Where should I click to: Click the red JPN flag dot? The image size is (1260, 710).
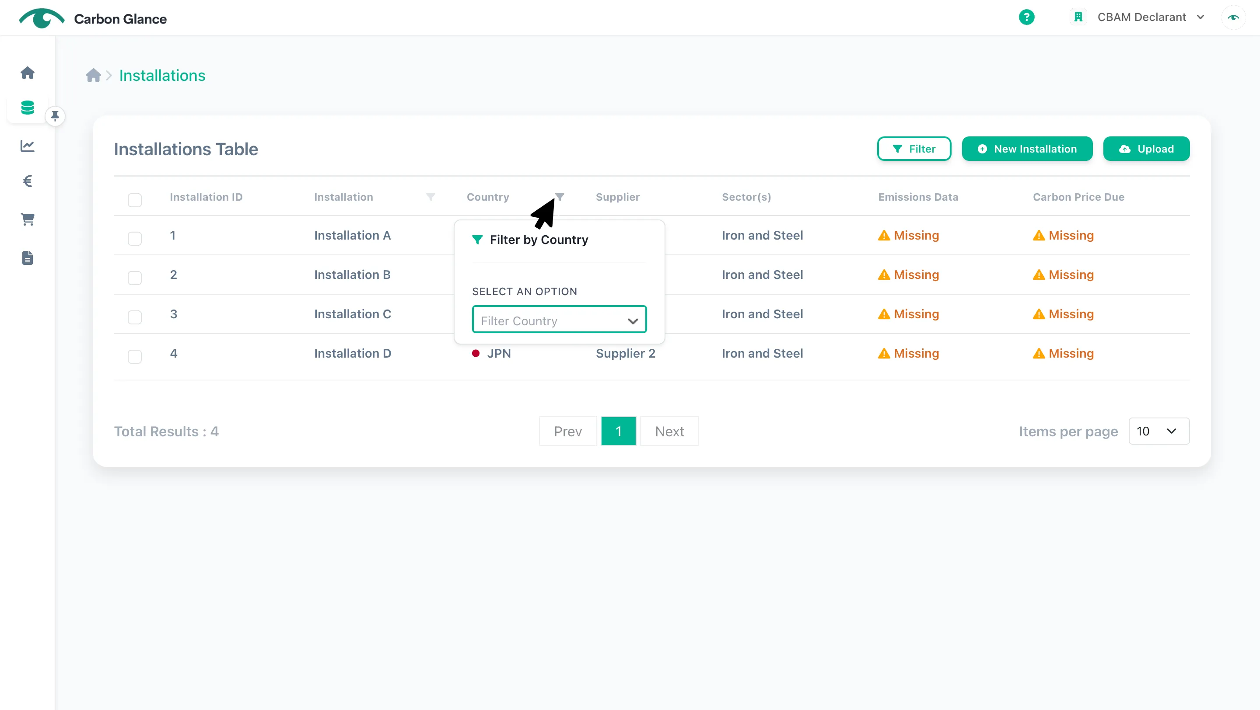(476, 353)
